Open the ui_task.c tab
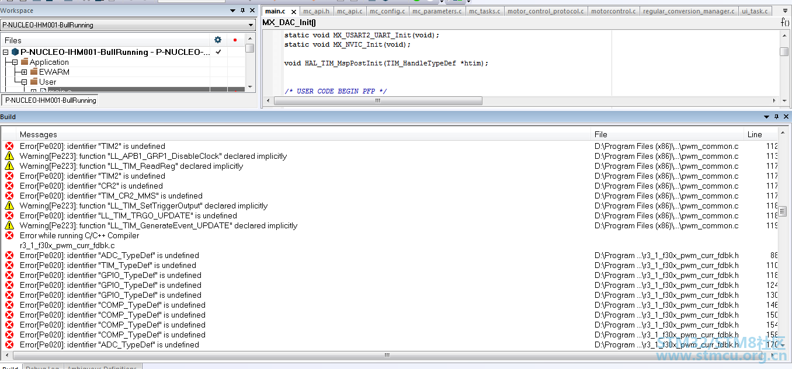Viewport: 792px width, 369px height. point(755,11)
